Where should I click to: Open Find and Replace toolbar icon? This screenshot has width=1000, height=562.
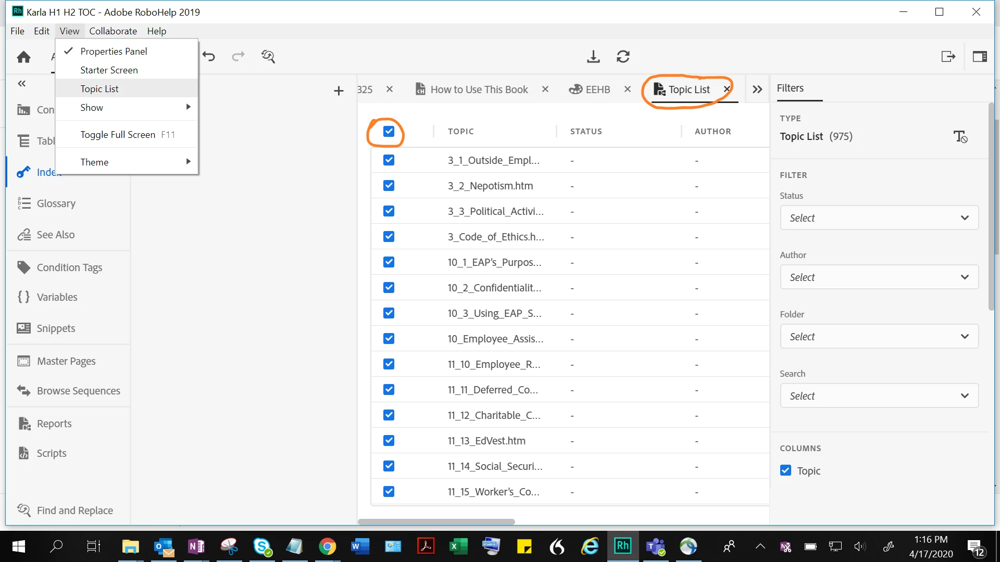(x=268, y=56)
